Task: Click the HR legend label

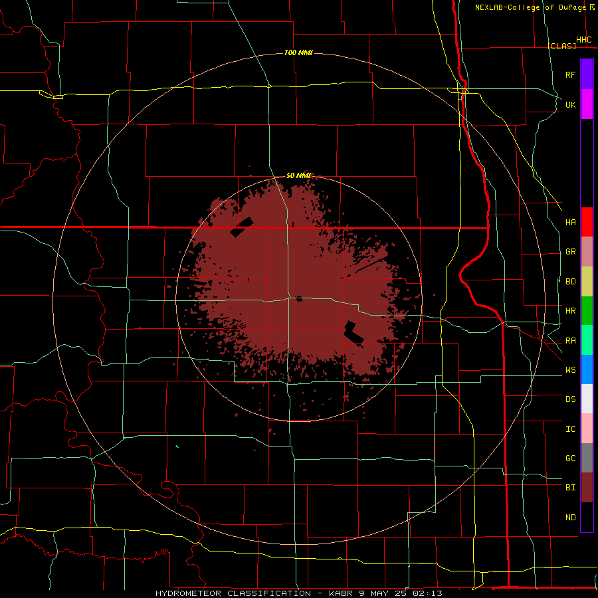Action: (570, 311)
